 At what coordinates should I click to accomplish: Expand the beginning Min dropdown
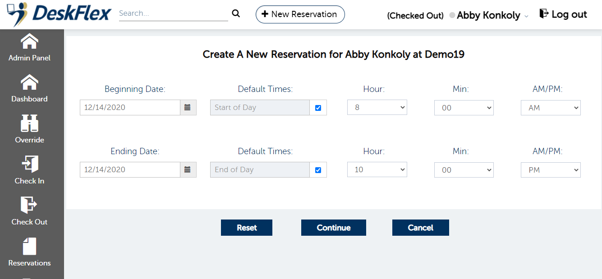point(464,108)
